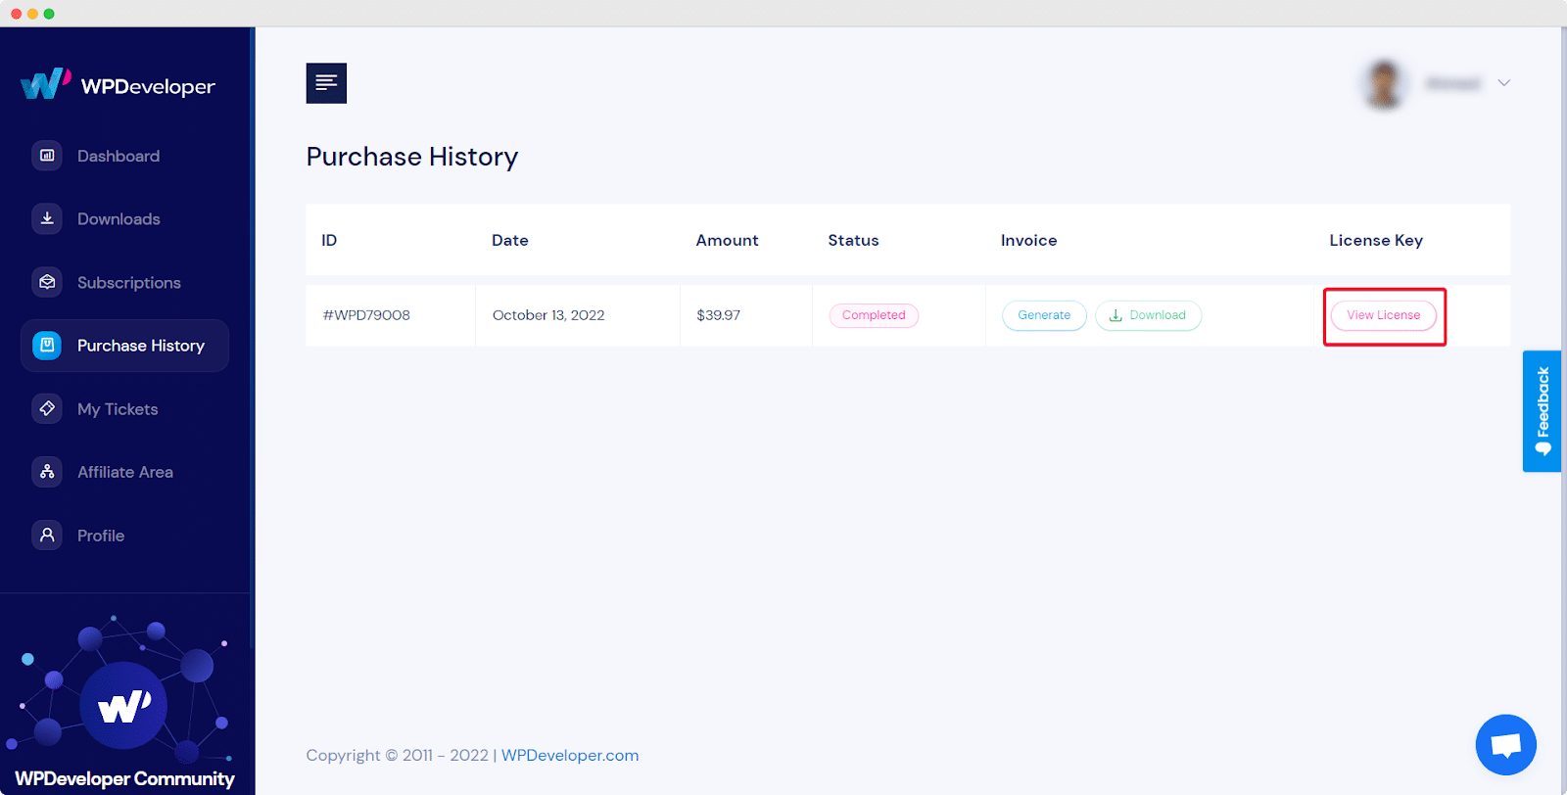Open My Tickets page
This screenshot has width=1567, height=795.
pyautogui.click(x=118, y=409)
